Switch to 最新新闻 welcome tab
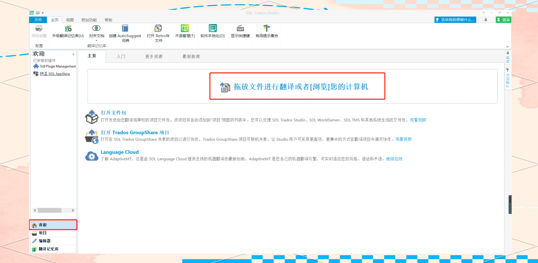The image size is (538, 263). [191, 57]
